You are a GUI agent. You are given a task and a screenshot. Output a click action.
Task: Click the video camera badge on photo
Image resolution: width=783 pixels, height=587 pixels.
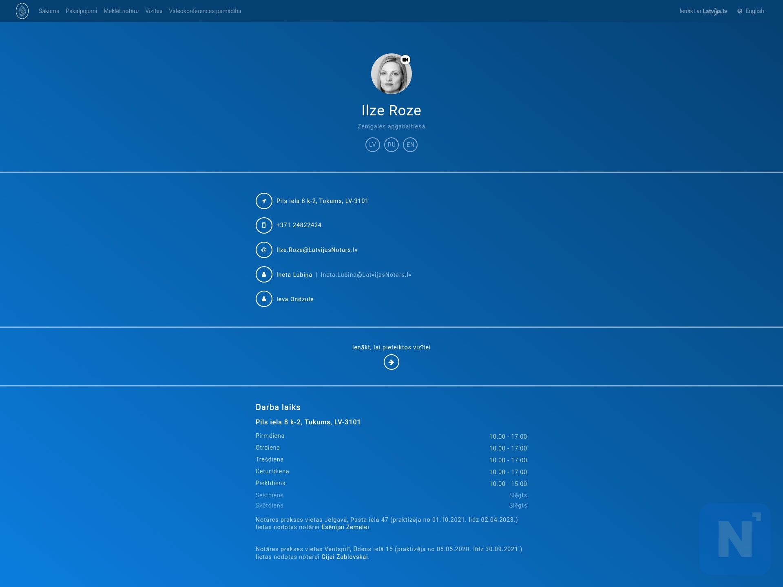point(405,60)
